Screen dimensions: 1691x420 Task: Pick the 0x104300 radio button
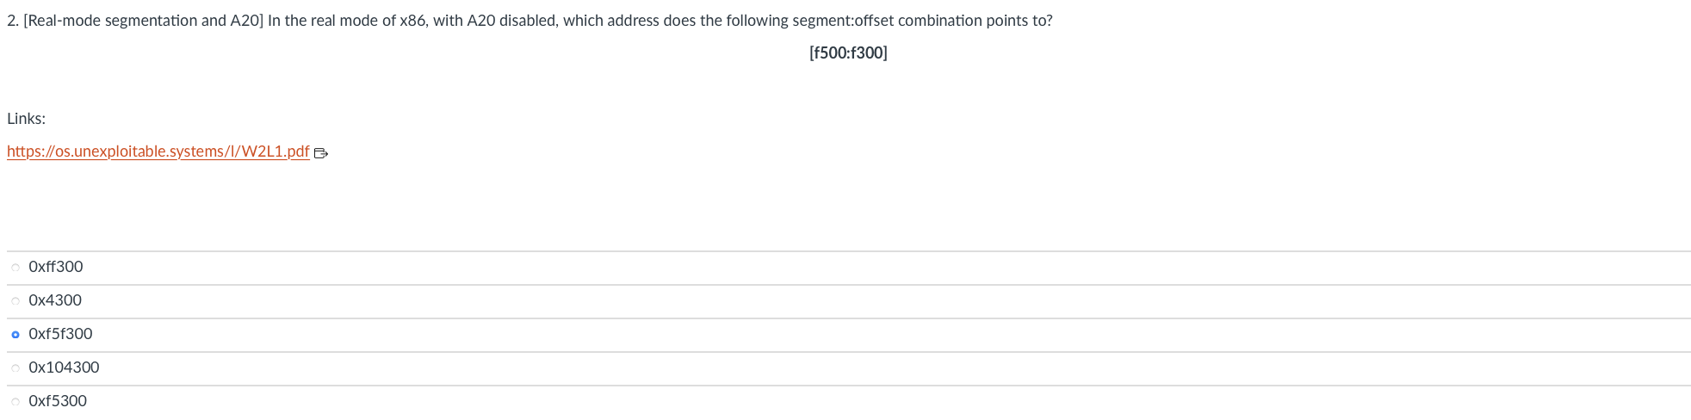coord(15,368)
